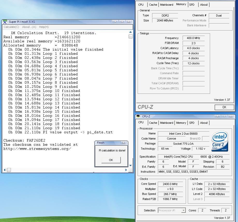Click processor Name field Intel Core 2 Duo E6600
Viewport: 238px width, 222px height.
tap(183, 134)
